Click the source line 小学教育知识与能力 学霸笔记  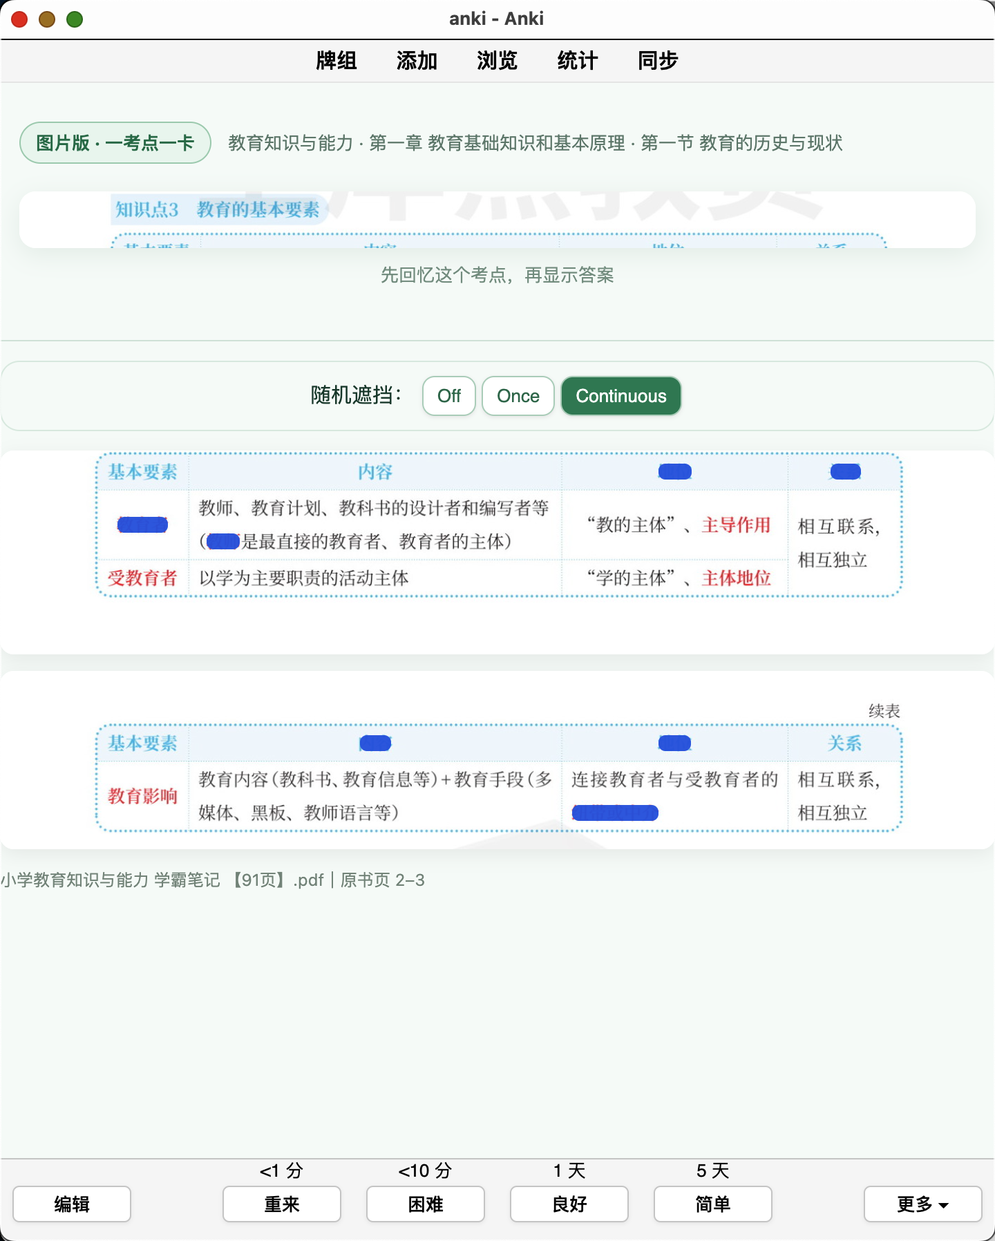click(111, 880)
